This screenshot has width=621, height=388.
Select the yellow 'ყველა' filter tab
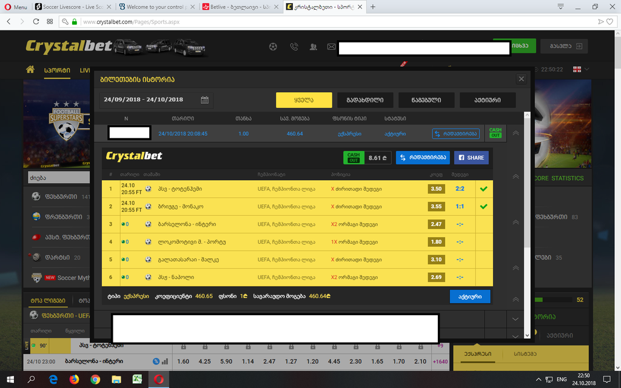click(304, 100)
